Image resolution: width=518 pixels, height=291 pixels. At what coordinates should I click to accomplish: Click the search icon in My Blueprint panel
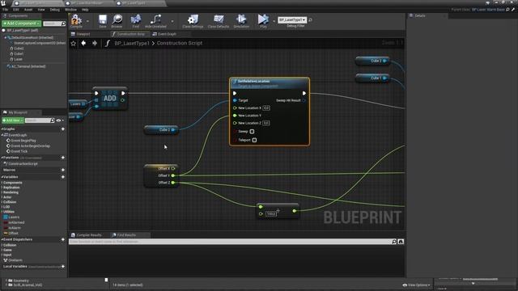point(52,120)
